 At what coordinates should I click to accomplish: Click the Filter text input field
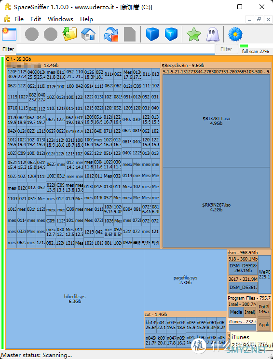tap(116, 49)
